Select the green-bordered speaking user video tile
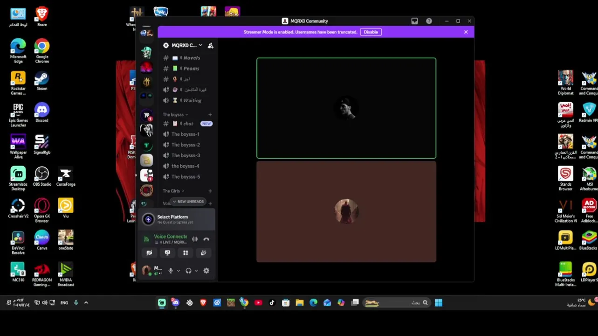The width and height of the screenshot is (598, 336). click(x=346, y=108)
